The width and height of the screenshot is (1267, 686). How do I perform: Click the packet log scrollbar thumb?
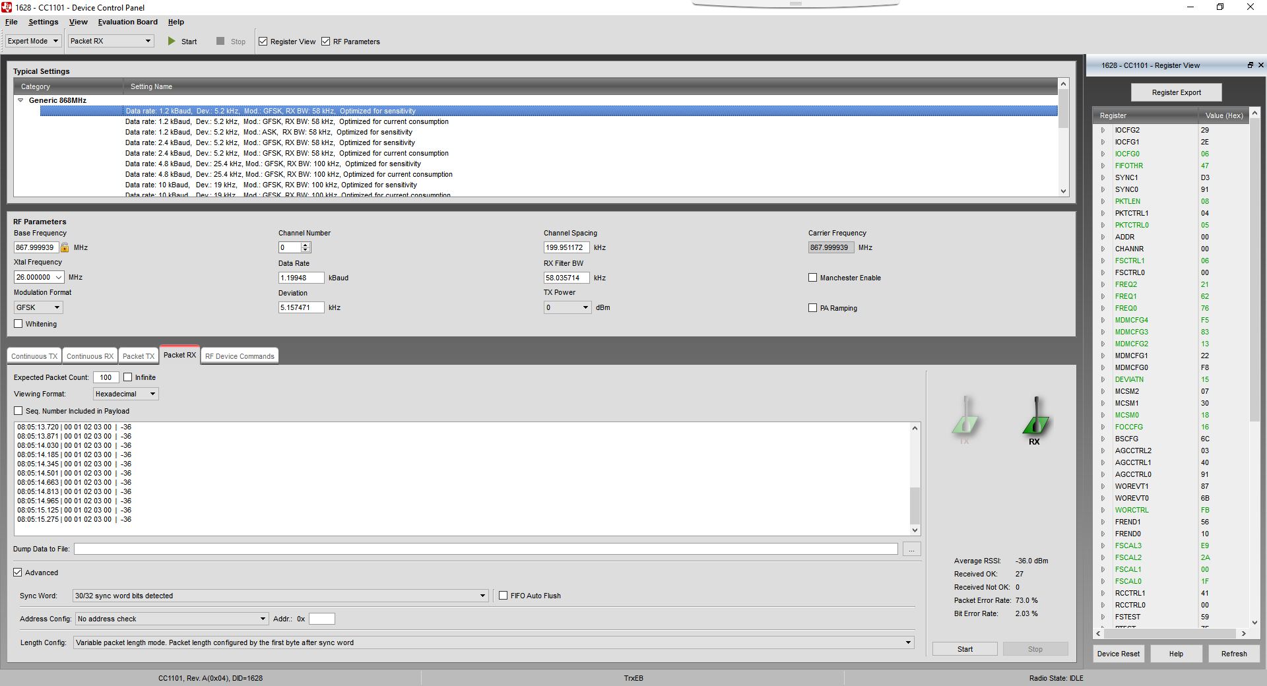click(915, 505)
